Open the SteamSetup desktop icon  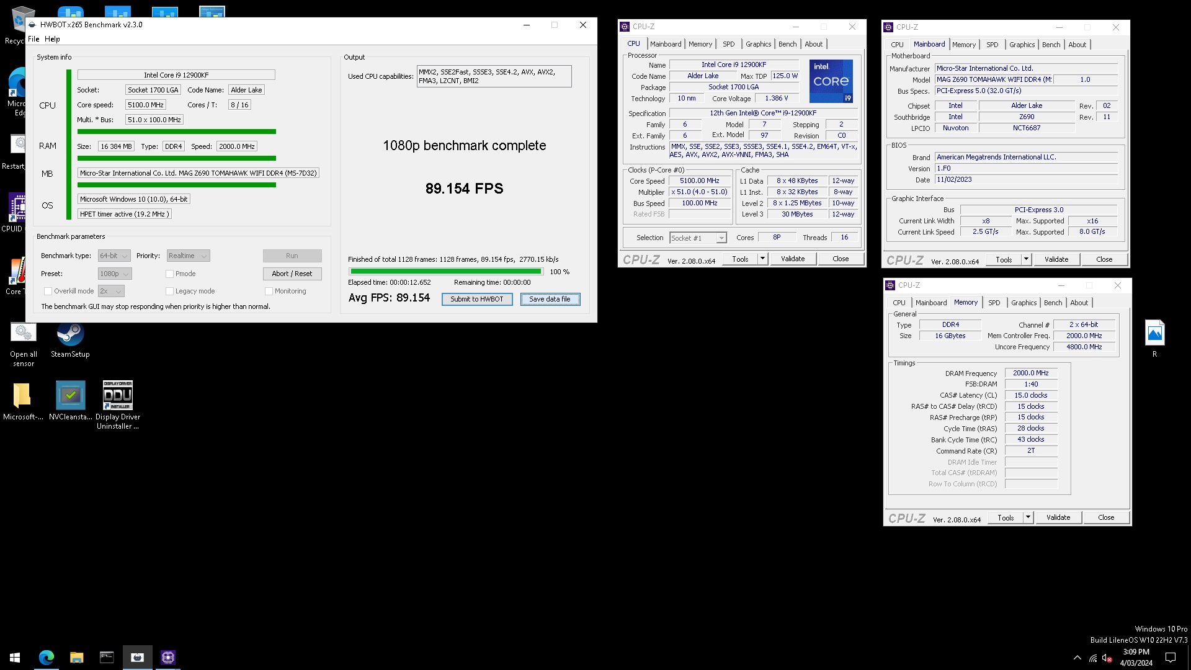(x=70, y=340)
